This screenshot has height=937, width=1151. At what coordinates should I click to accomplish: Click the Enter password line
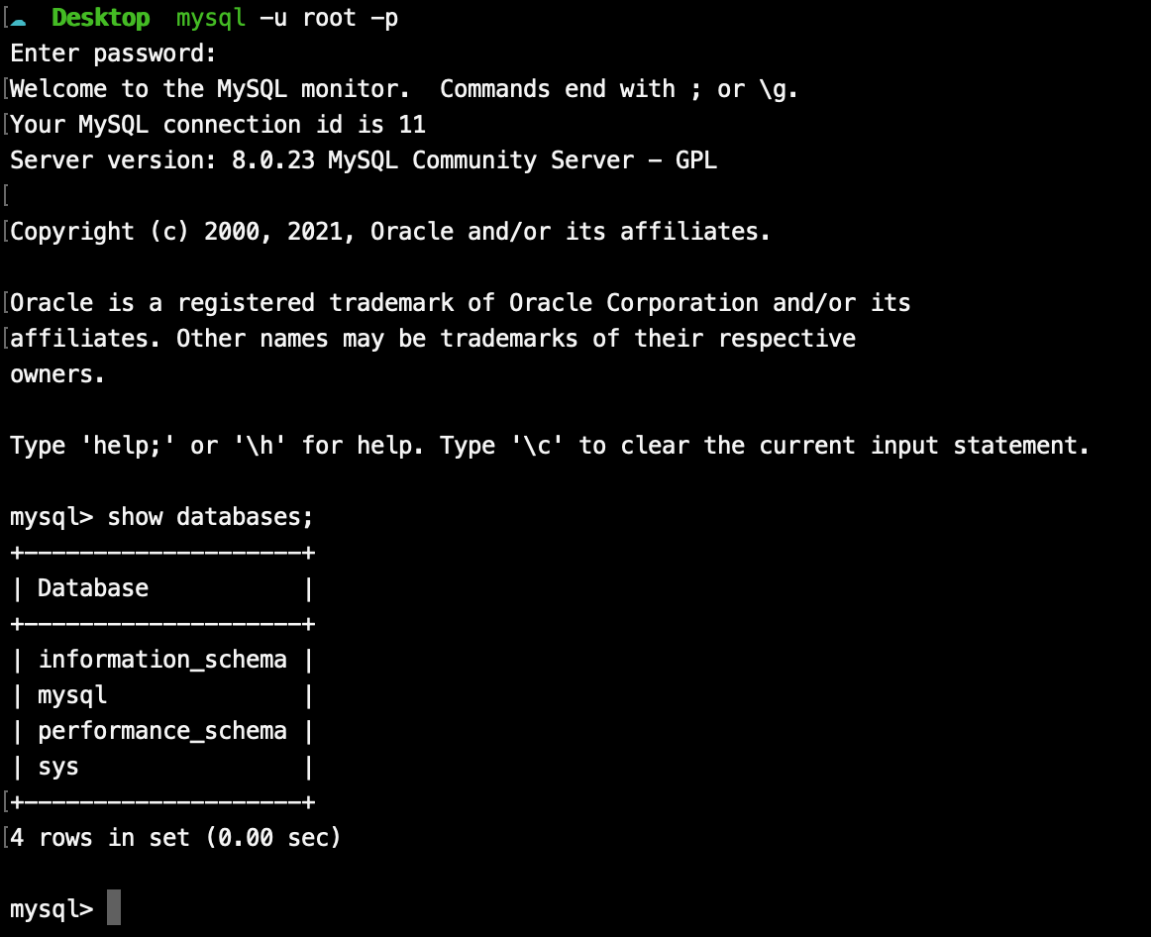click(x=113, y=53)
